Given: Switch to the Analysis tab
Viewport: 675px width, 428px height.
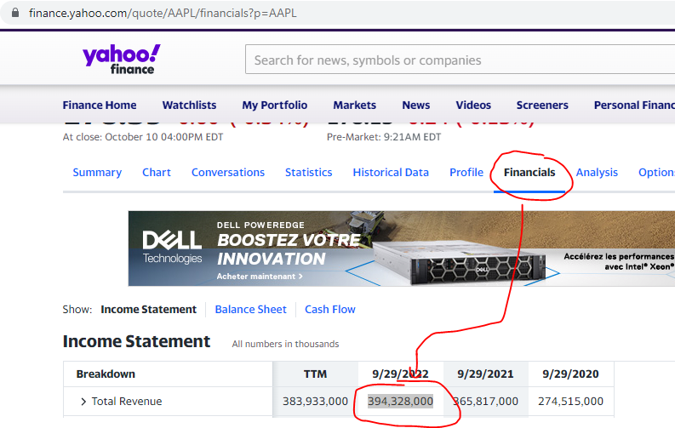Looking at the screenshot, I should click(x=597, y=173).
